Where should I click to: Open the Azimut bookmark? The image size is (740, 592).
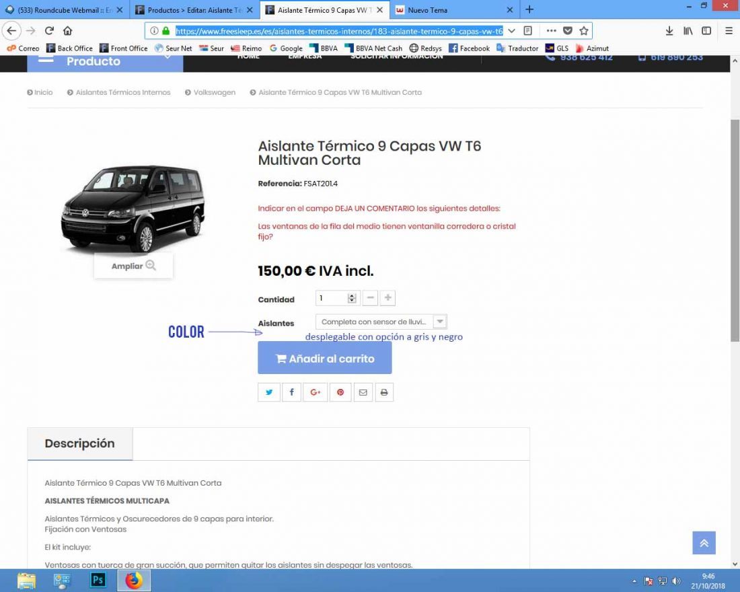[592, 48]
